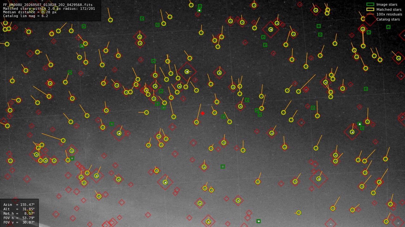
Task: Click the unmatched green star marker at bottom edge
Action: point(259,221)
